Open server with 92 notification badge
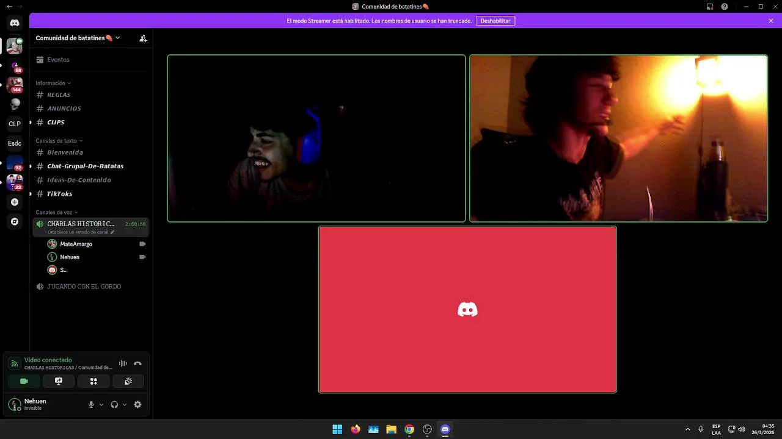The width and height of the screenshot is (782, 439). click(15, 163)
